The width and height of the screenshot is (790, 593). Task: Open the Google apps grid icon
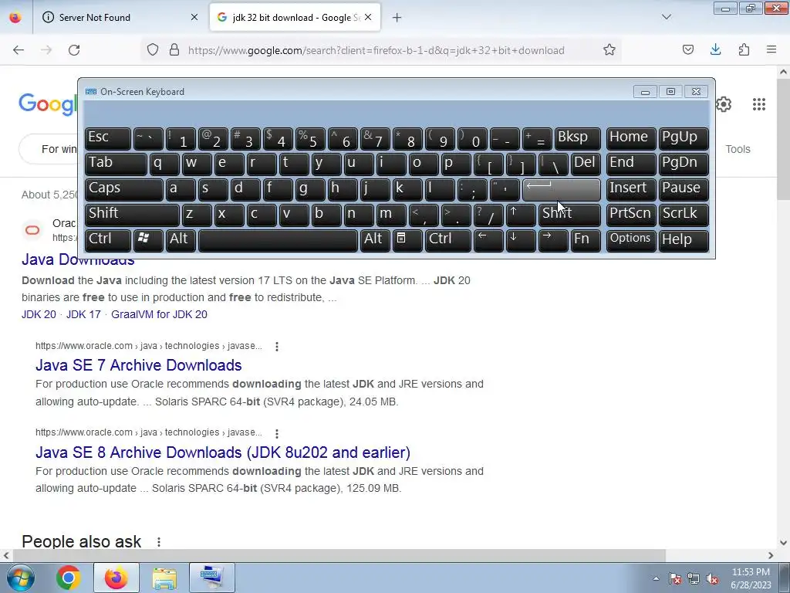pyautogui.click(x=759, y=104)
